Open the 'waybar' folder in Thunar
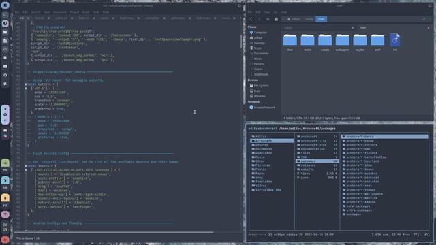The width and height of the screenshot is (436, 245). (x=360, y=42)
